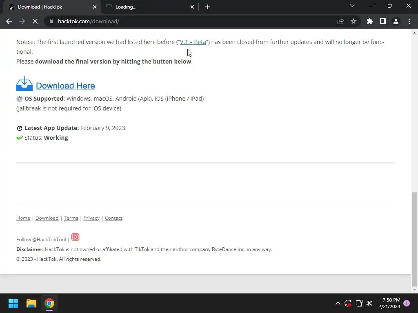Click the scrollbar down arrow

click(x=414, y=290)
